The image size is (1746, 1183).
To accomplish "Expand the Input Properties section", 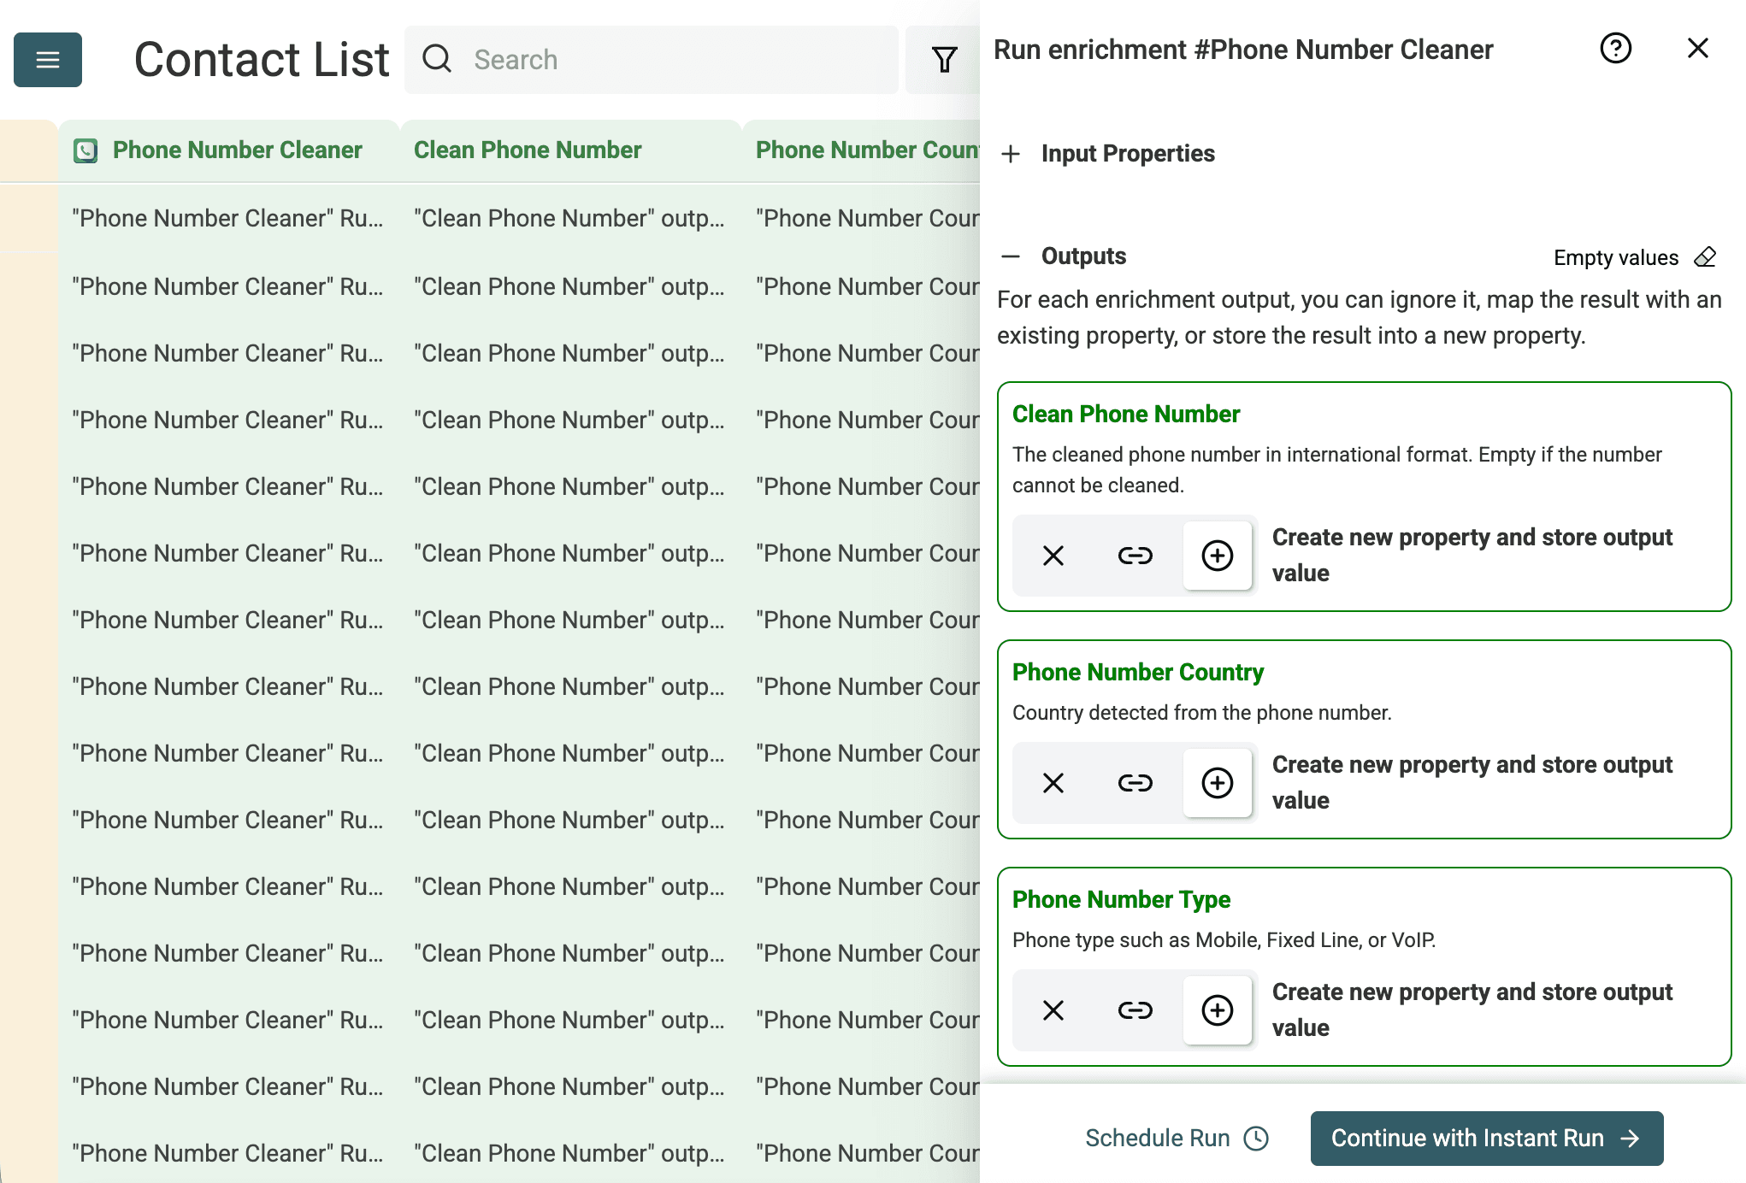I will (x=1012, y=154).
